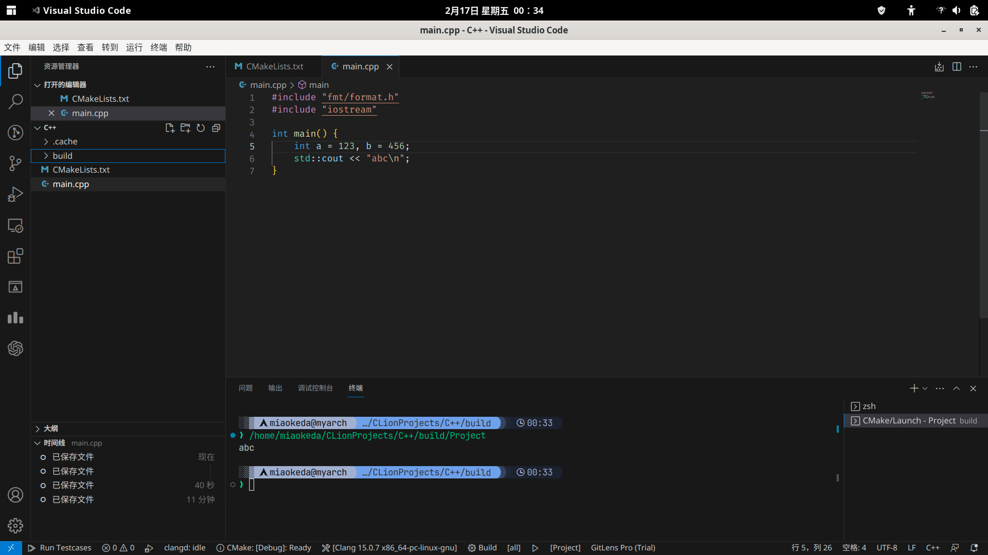Open editor more actions ellipsis
The width and height of the screenshot is (988, 555).
pyautogui.click(x=973, y=67)
